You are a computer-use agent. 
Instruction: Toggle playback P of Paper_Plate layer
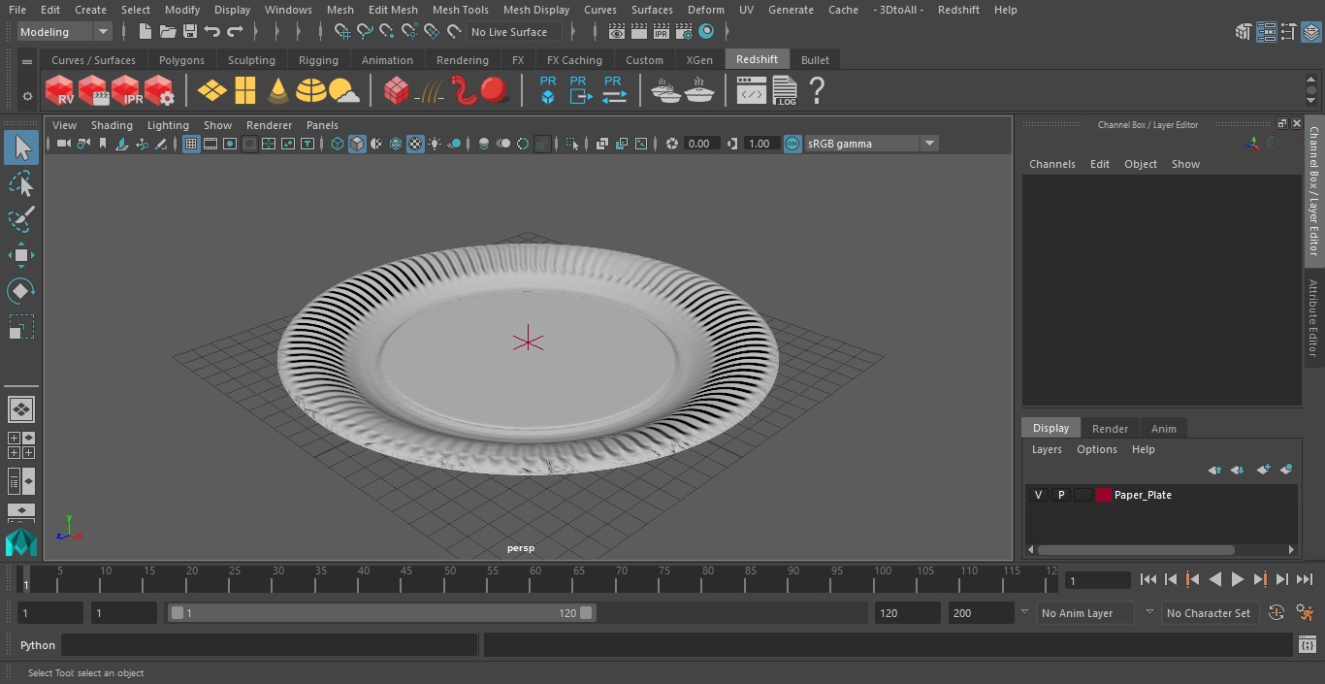[1061, 495]
